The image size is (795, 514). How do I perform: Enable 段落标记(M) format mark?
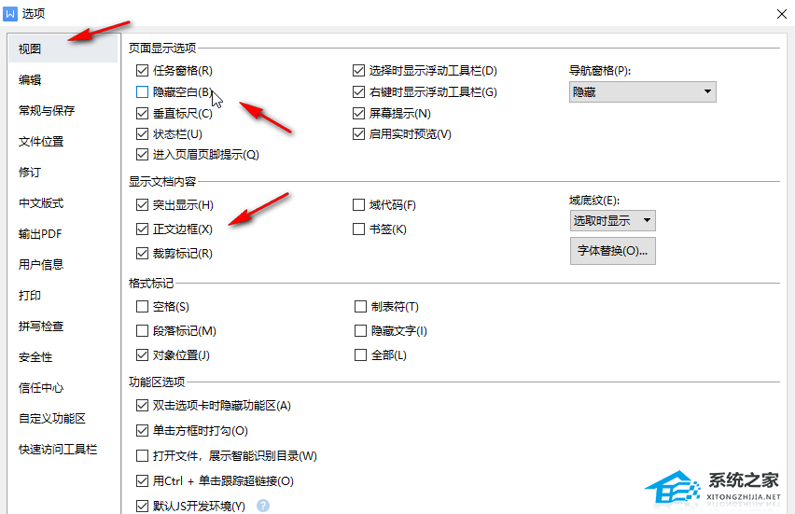tap(142, 331)
